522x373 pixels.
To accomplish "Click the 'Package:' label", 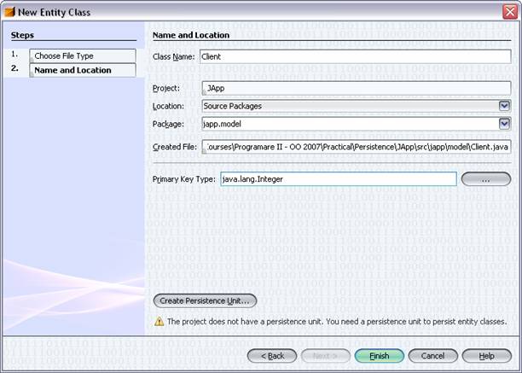I will click(168, 125).
